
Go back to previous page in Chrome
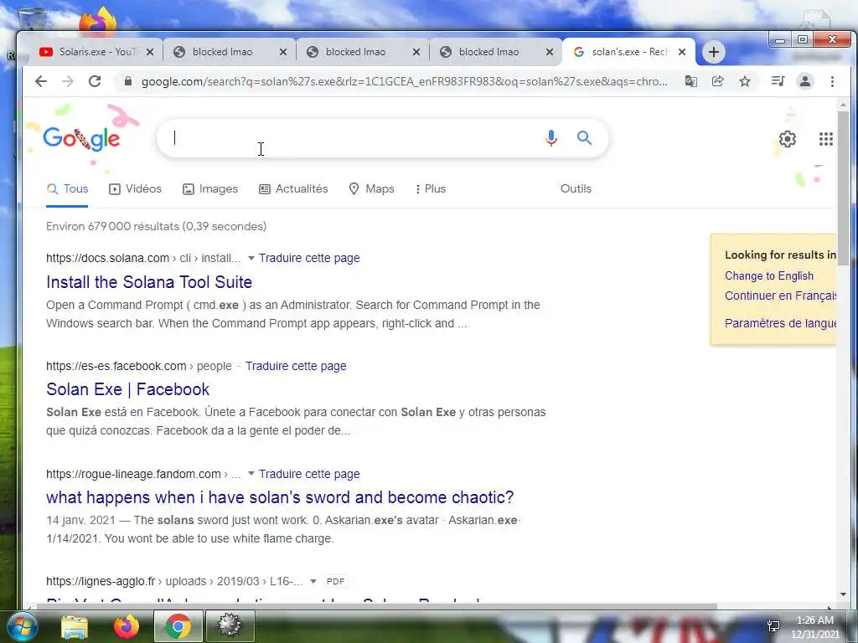41,81
